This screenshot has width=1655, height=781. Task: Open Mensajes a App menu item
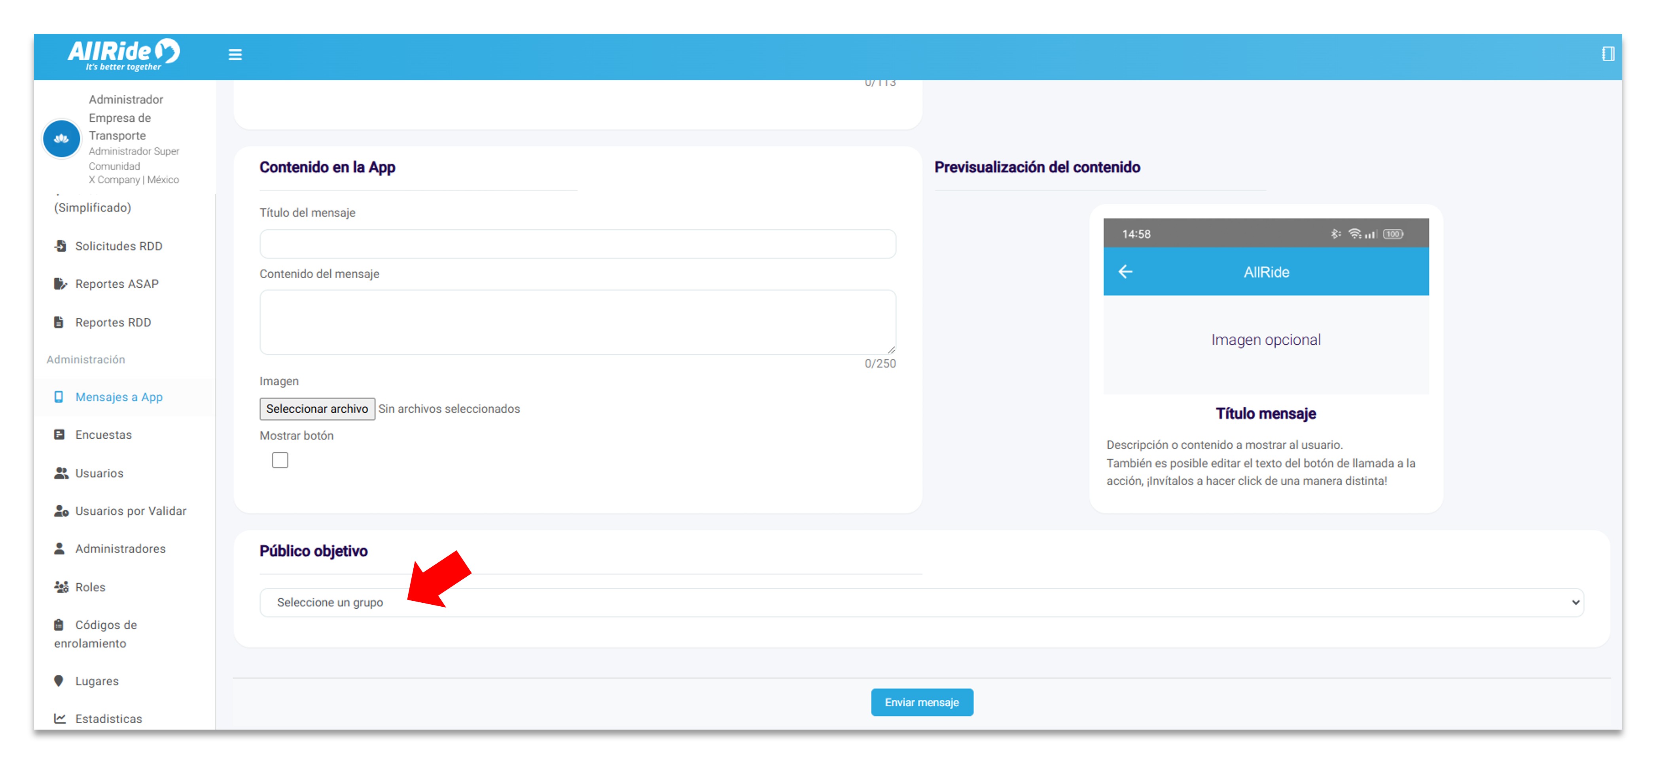point(119,396)
